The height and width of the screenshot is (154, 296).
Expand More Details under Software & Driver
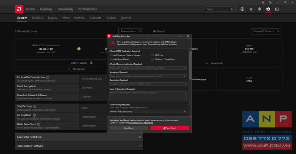coord(77,69)
